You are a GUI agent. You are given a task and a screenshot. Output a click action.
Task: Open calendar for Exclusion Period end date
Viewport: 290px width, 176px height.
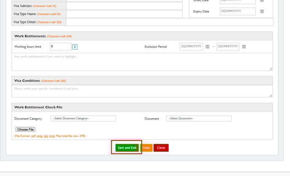(244, 47)
